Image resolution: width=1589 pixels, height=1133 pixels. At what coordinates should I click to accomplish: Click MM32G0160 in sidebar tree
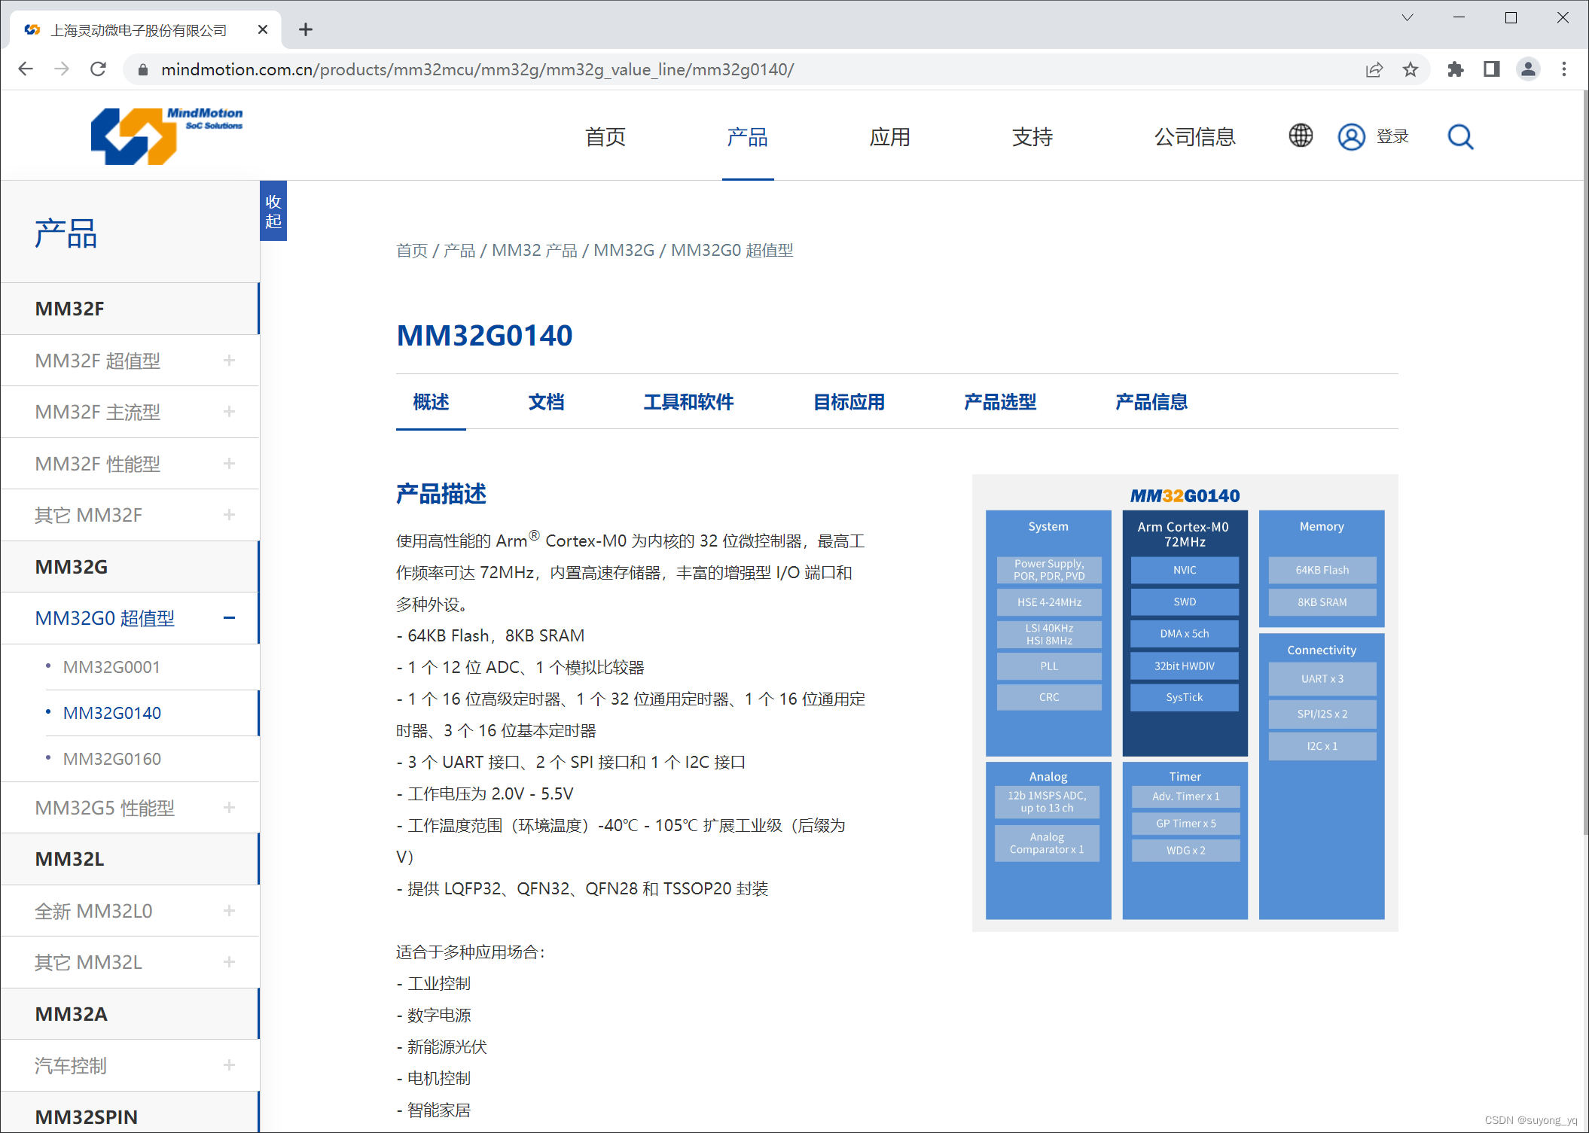click(113, 759)
